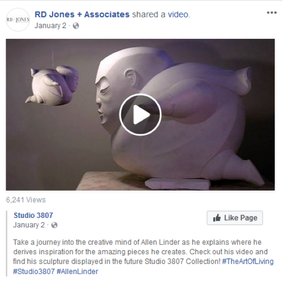Click the globe privacy icon by RD Jones date
This screenshot has height=283, width=282.
point(76,26)
